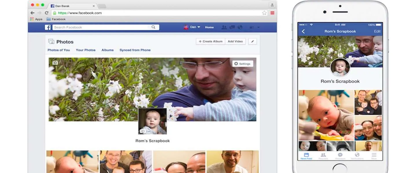Click the camera icon on the profile picture
Image resolution: width=417 pixels, height=173 pixels.
coord(143,131)
